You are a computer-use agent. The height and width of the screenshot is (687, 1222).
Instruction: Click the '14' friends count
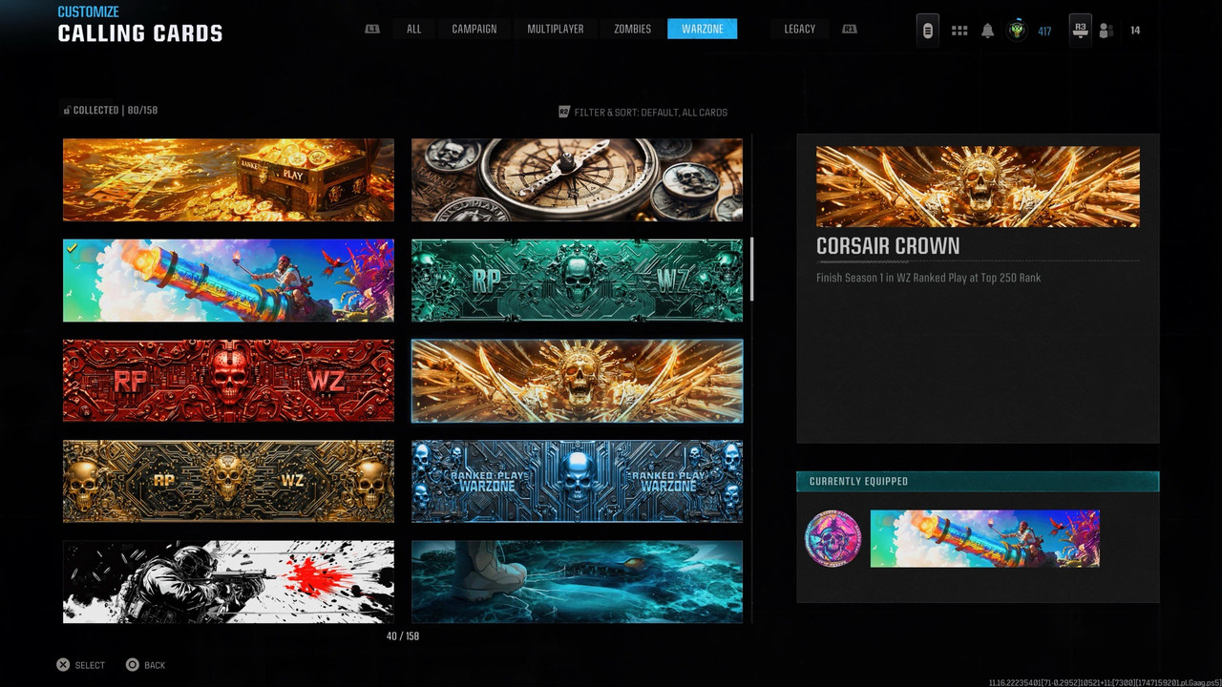(1135, 31)
